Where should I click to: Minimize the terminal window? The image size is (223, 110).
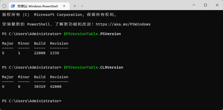tap(194, 5)
